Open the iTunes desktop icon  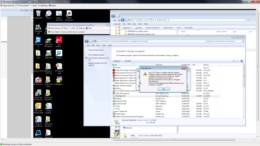(x=48, y=14)
